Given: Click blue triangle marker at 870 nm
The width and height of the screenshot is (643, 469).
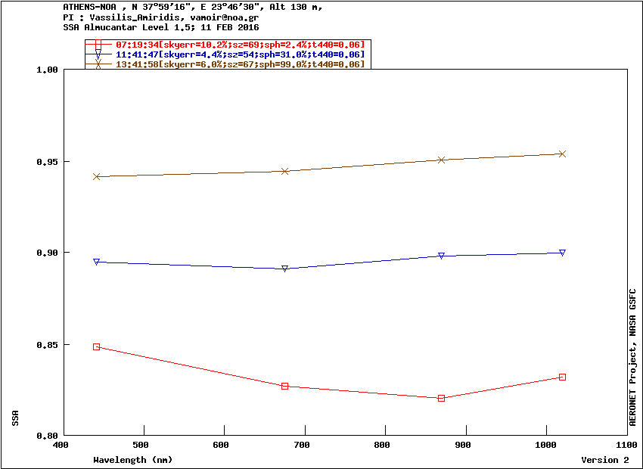Looking at the screenshot, I should point(441,256).
